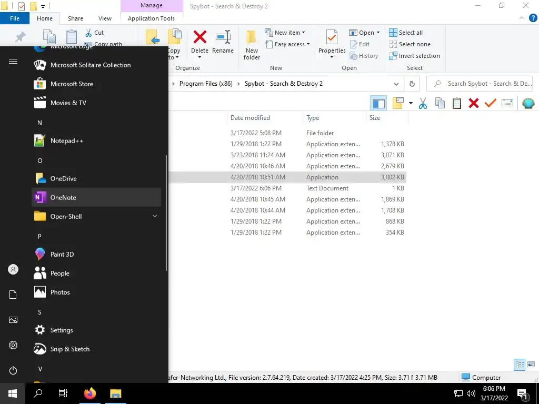Launch OneNote from the app list
This screenshot has width=539, height=404.
(x=96, y=197)
